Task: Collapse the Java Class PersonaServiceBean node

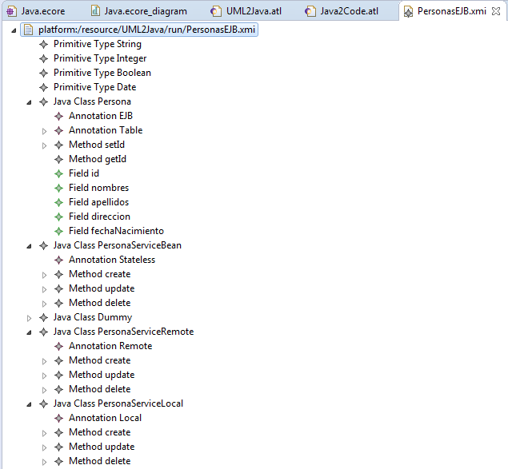Action: [x=29, y=246]
